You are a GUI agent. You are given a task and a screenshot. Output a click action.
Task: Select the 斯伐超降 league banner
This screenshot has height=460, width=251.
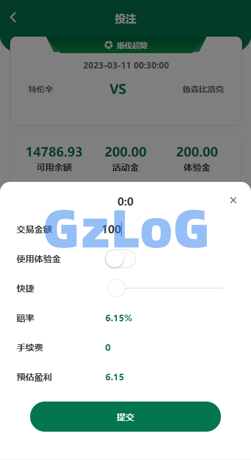[126, 45]
